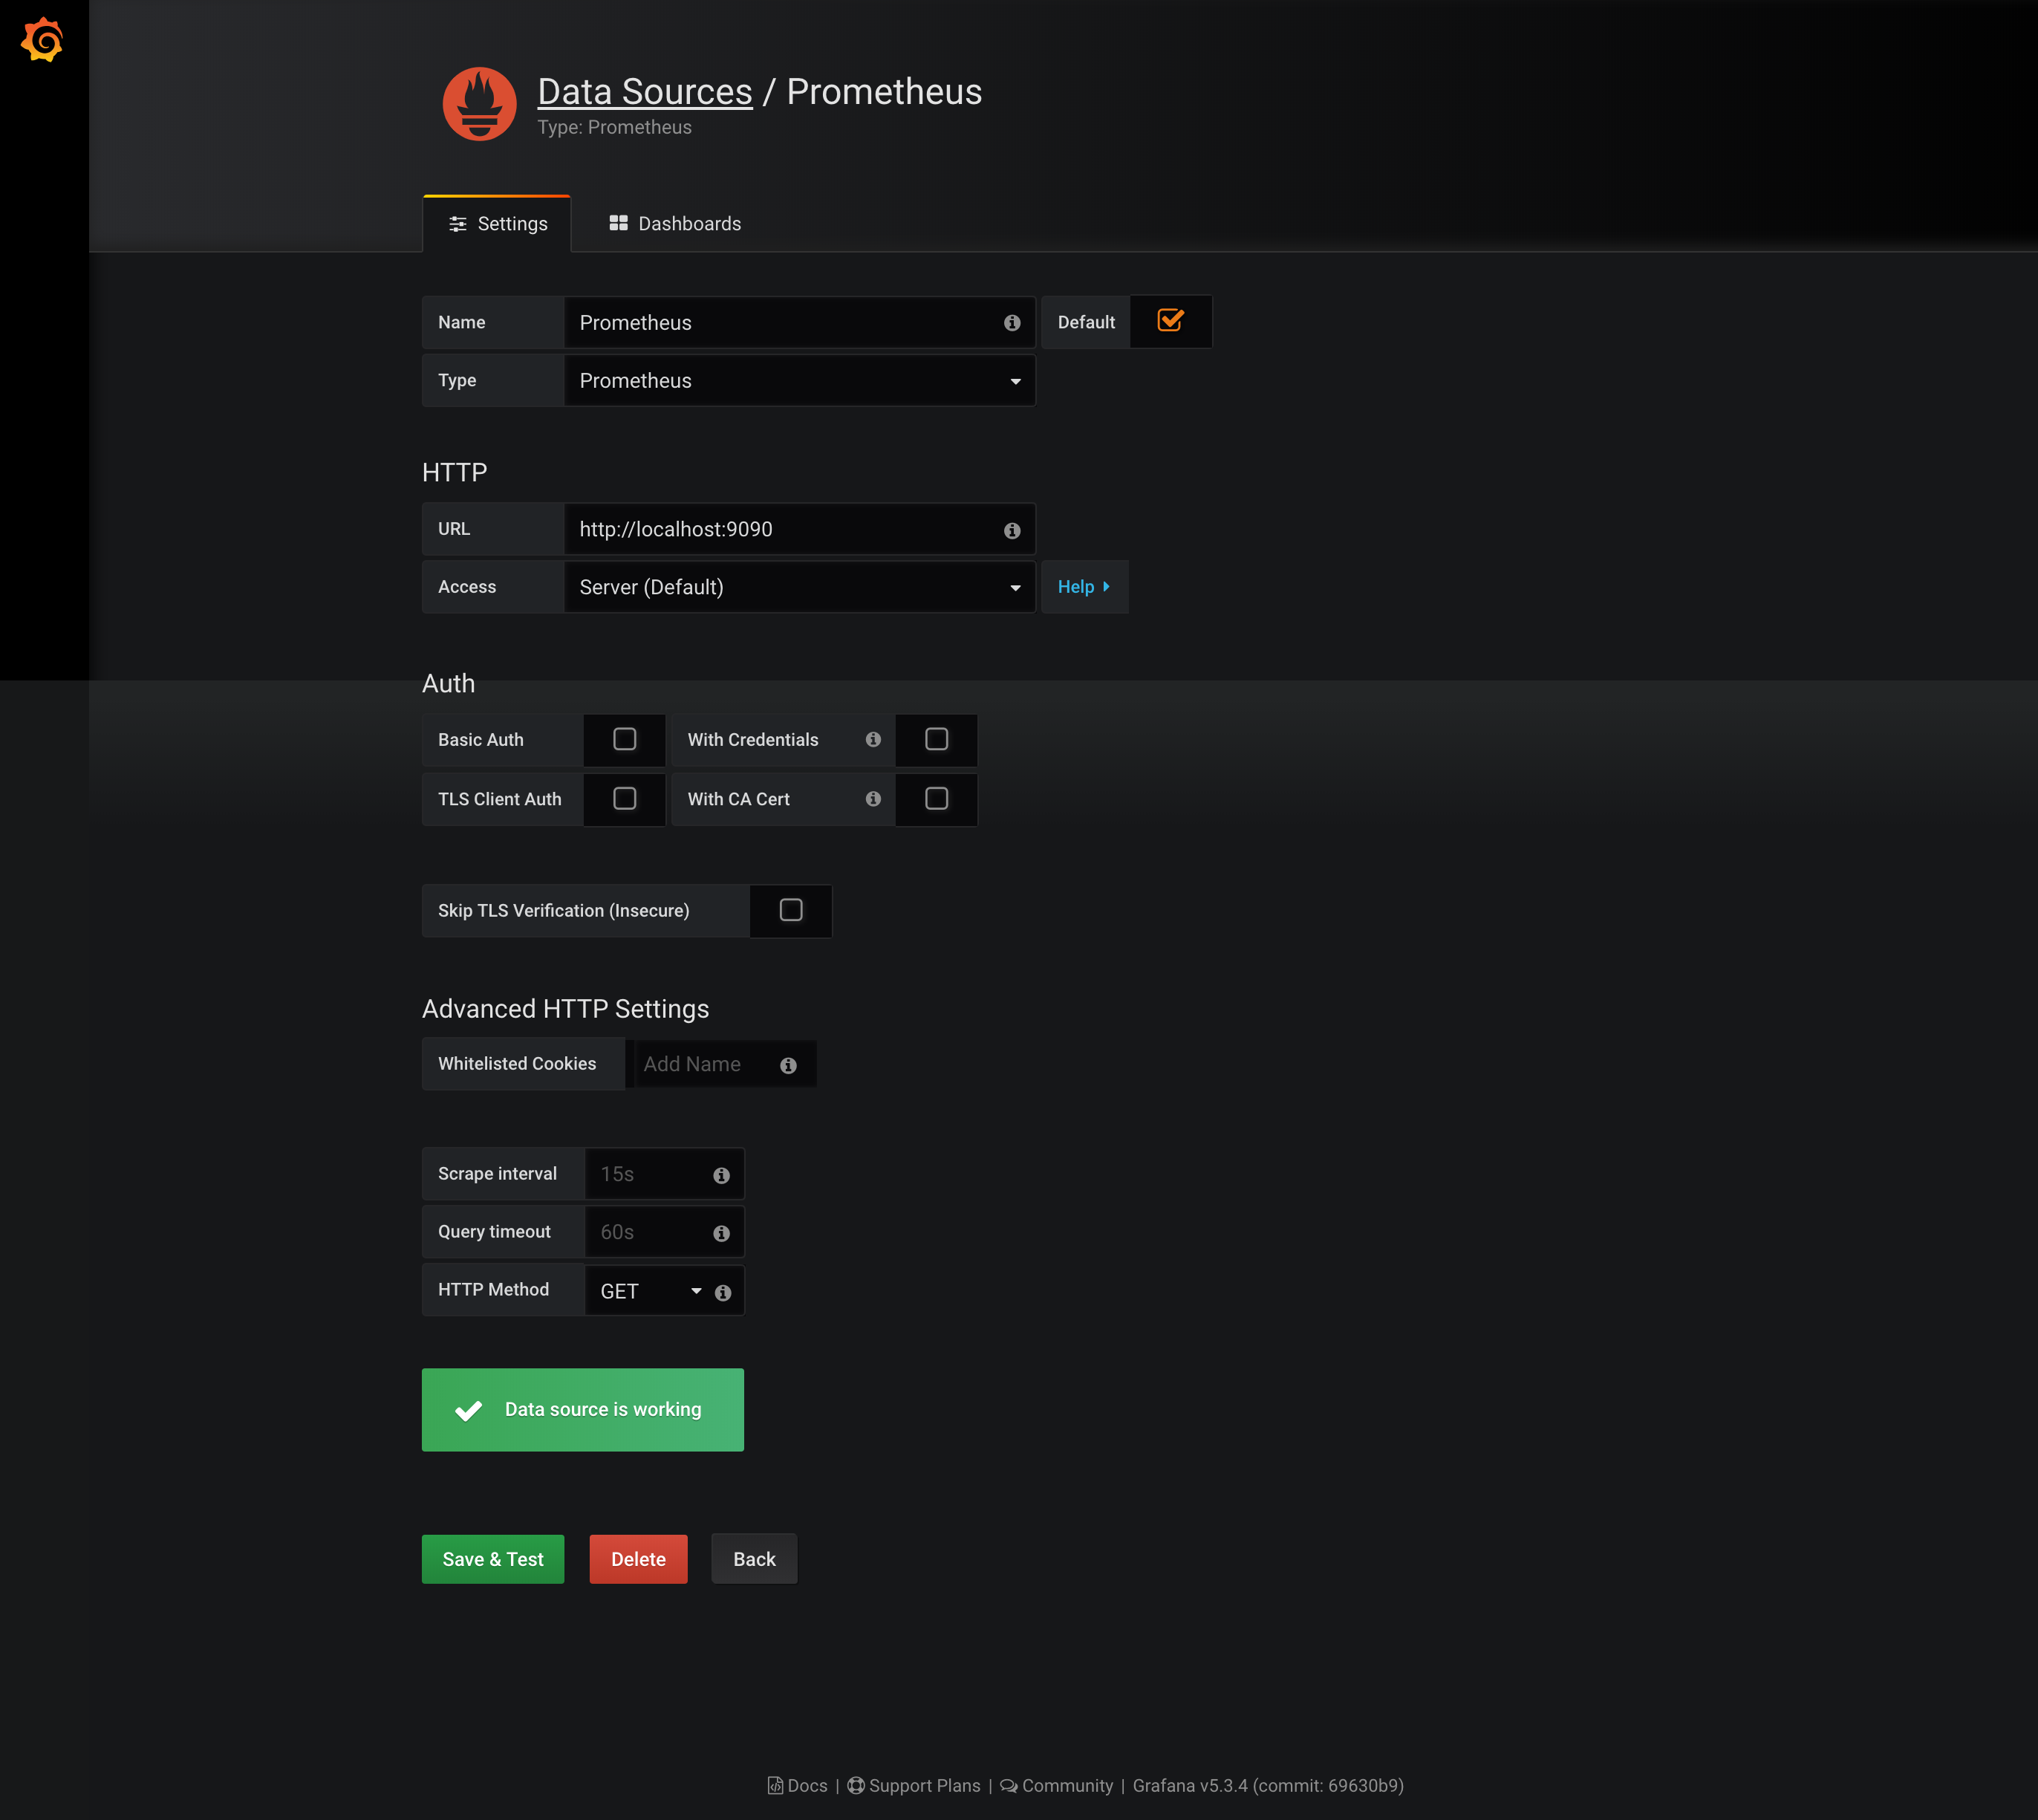Image resolution: width=2038 pixels, height=1820 pixels.
Task: Open the Access dropdown Server (Default)
Action: [799, 587]
